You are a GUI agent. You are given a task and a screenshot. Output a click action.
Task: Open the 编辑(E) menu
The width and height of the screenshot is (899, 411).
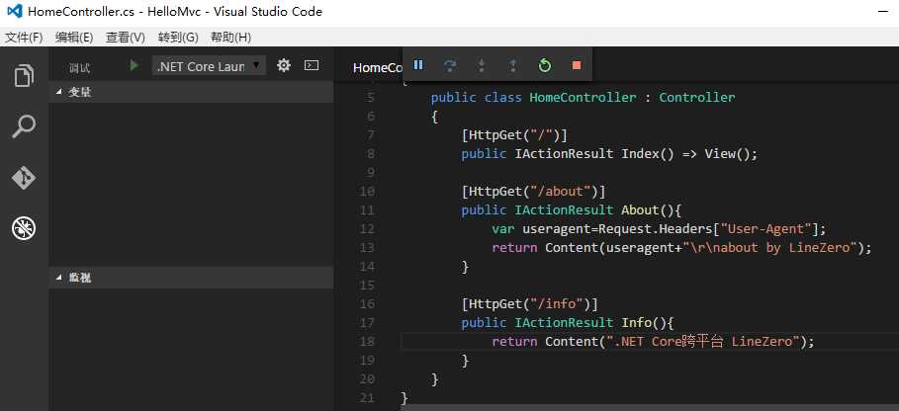(x=74, y=38)
